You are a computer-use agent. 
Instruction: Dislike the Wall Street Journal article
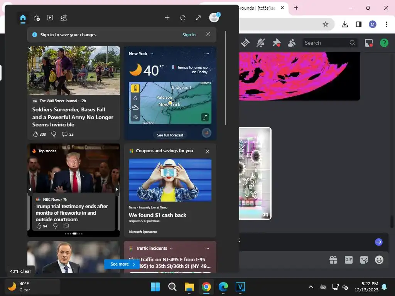click(x=54, y=134)
